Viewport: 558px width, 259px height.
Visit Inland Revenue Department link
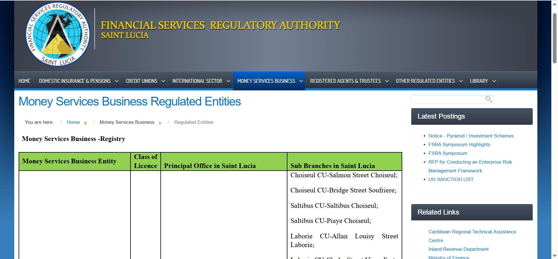tap(458, 249)
